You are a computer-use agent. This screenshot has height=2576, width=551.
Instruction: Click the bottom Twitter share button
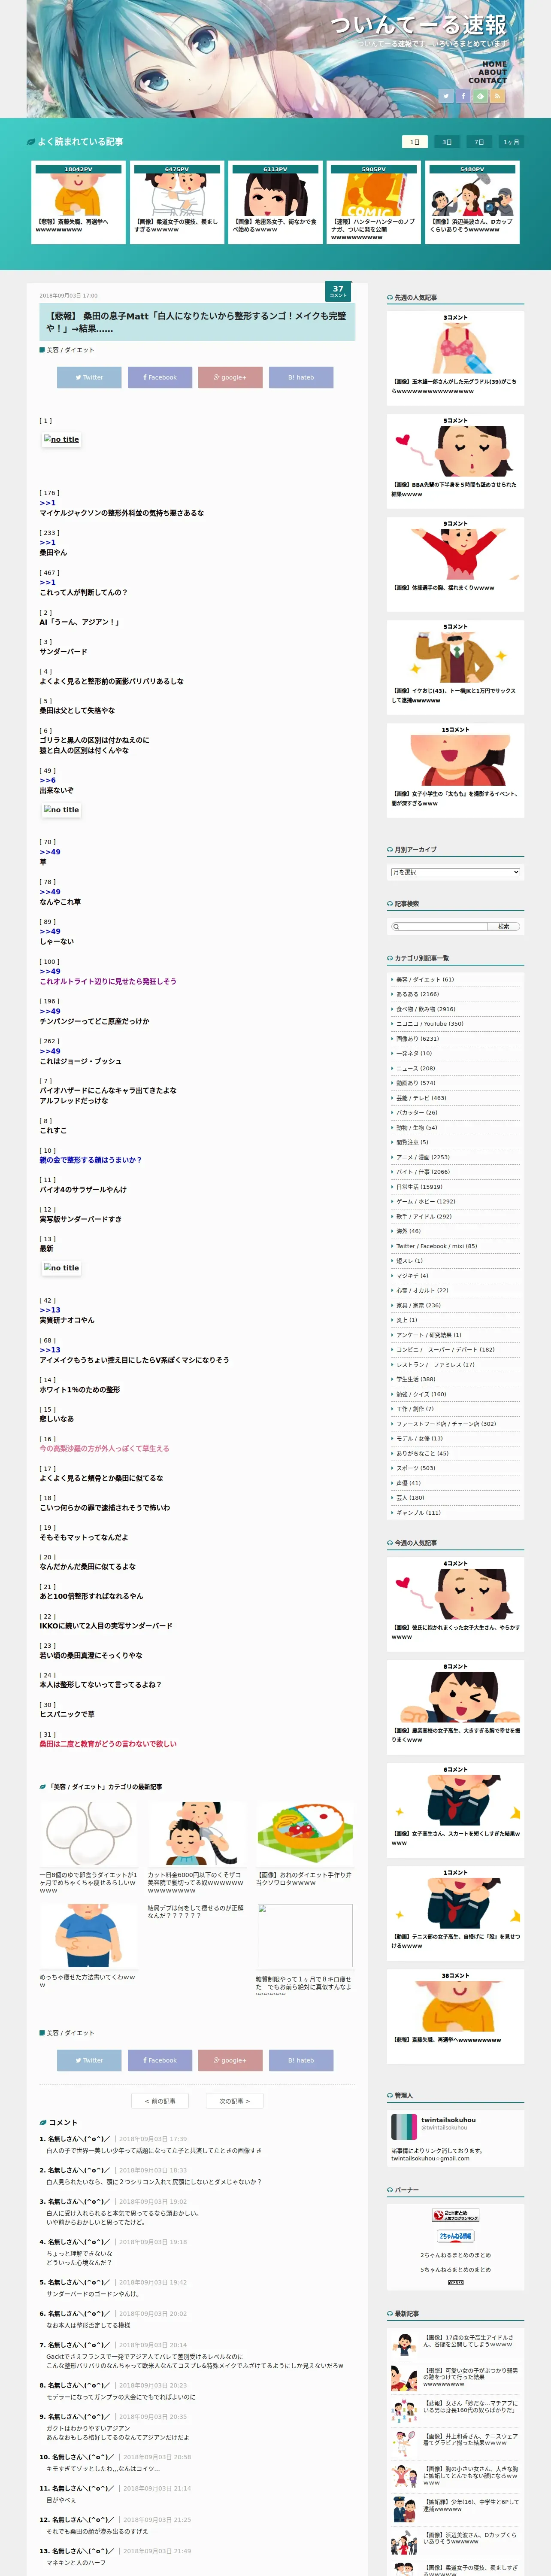[x=89, y=2060]
